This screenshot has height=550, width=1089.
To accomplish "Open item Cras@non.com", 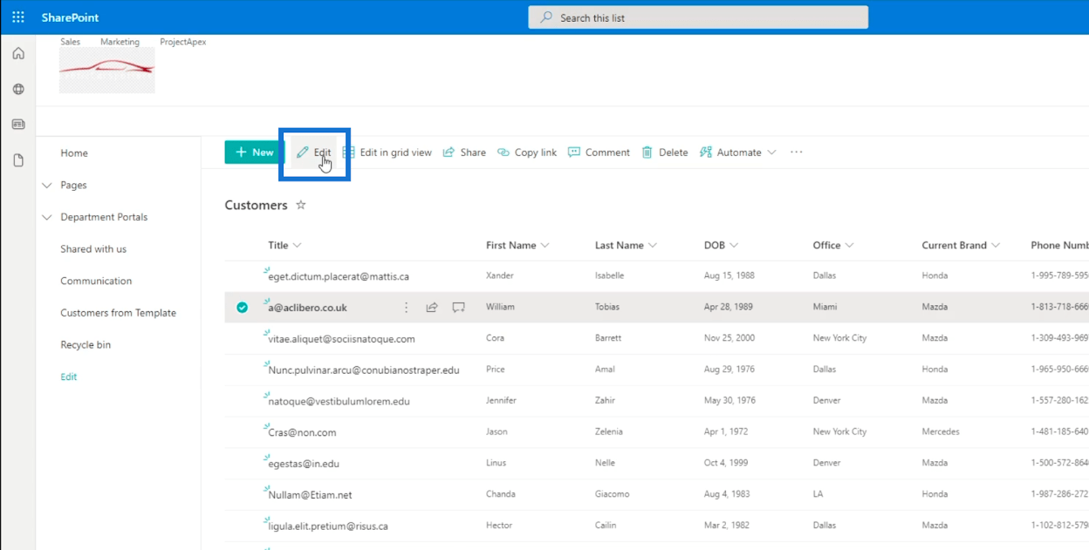I will click(x=302, y=432).
